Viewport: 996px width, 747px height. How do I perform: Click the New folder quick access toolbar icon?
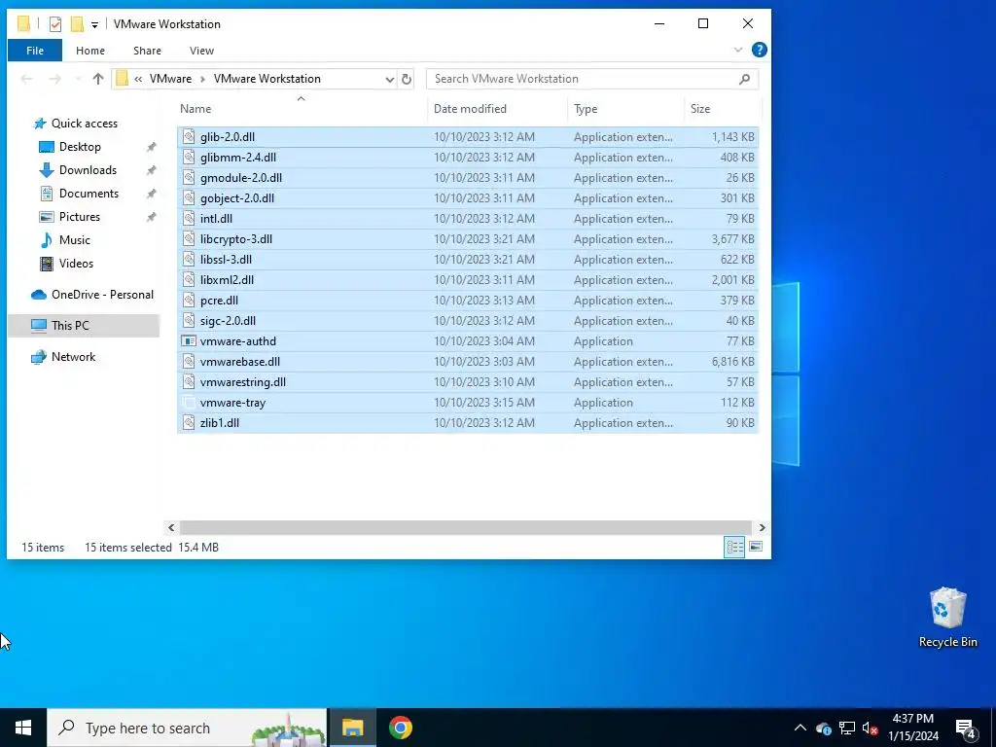tap(77, 24)
